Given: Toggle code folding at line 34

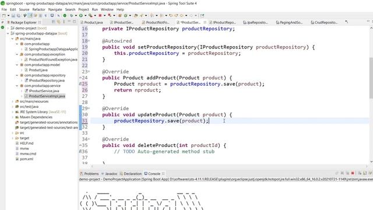Looking at the screenshot, I should point(89,139).
